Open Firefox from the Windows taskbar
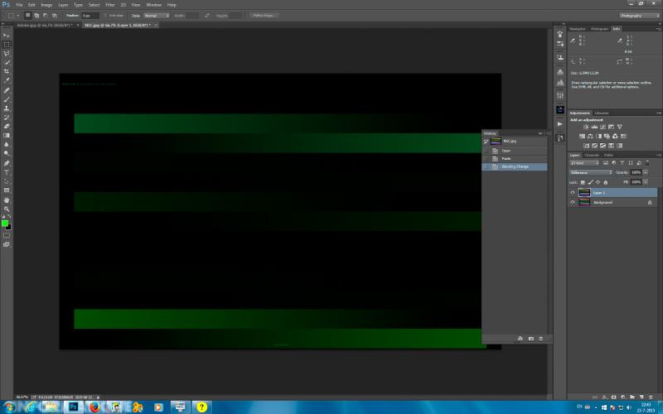 click(94, 407)
